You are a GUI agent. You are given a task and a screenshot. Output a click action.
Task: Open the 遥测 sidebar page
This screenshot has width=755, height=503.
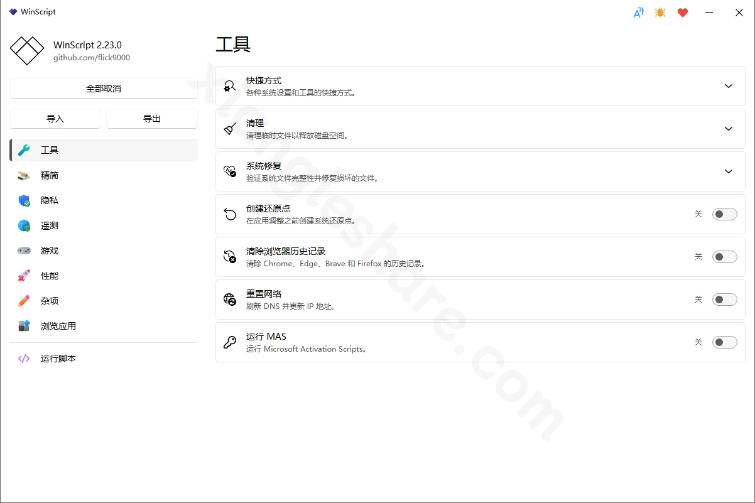[104, 225]
